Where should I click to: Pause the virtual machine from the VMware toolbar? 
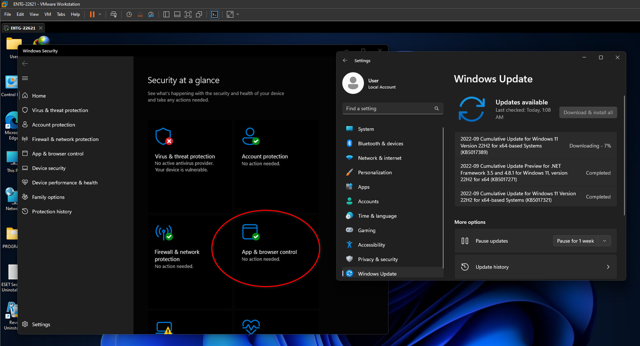pyautogui.click(x=92, y=14)
